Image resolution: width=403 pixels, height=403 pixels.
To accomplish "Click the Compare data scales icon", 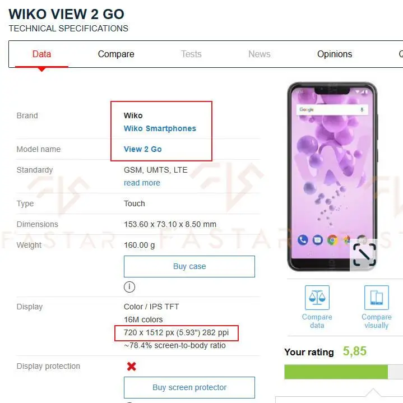I will coord(317,298).
